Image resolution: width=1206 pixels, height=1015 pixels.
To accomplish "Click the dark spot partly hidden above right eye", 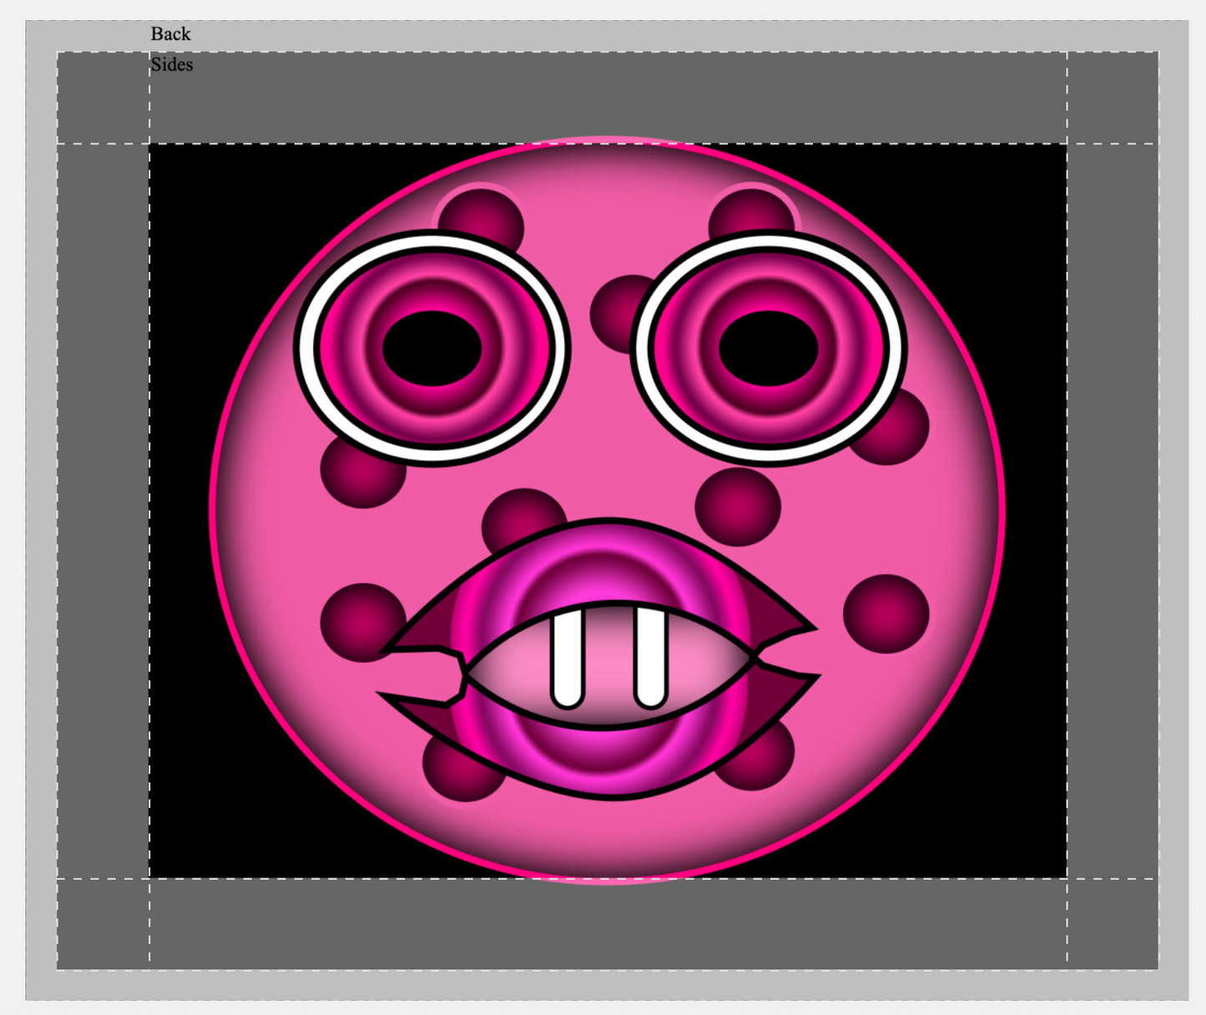I will point(747,209).
